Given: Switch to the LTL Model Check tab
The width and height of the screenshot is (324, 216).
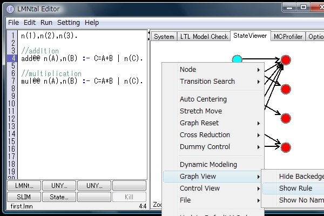Looking at the screenshot, I should (x=204, y=37).
